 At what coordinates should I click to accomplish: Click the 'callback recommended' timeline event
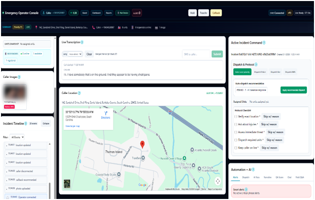(26, 180)
